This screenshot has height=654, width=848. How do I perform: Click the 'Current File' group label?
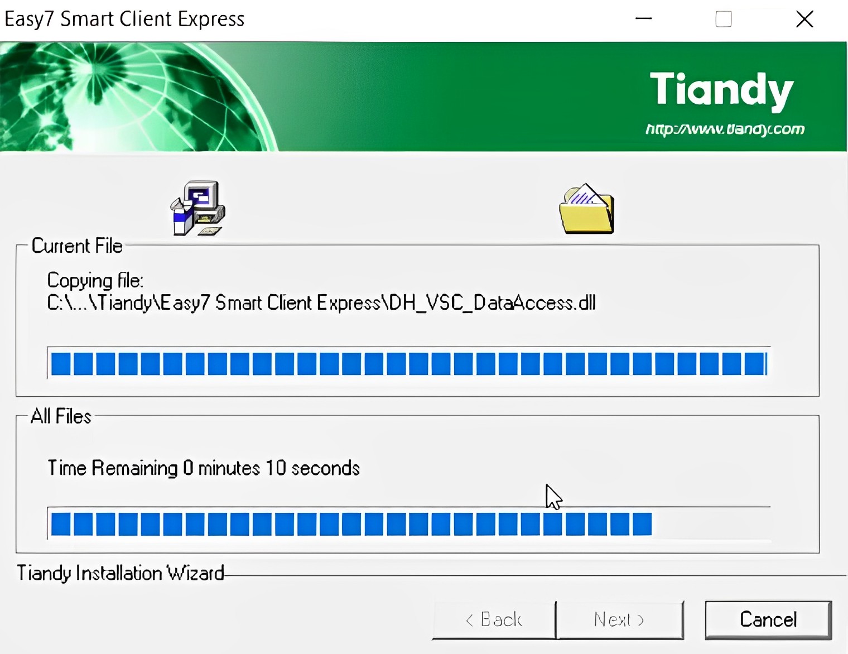(77, 246)
